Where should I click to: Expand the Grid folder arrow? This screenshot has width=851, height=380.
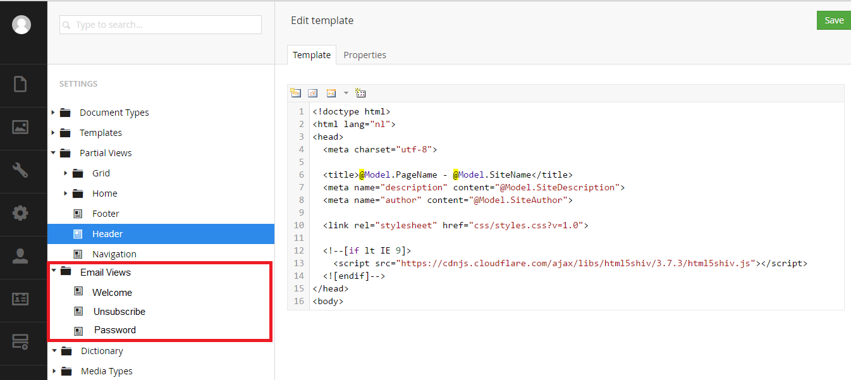tap(66, 173)
